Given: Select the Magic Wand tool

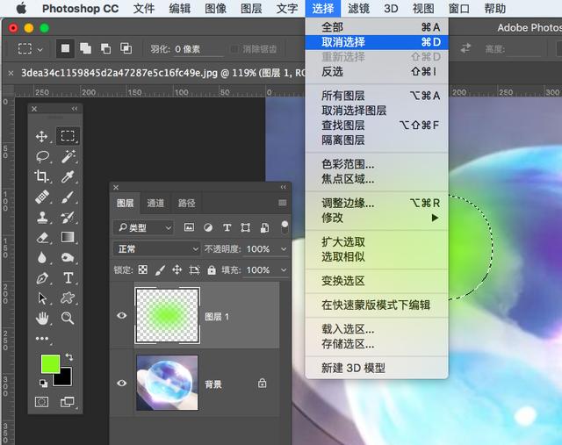Looking at the screenshot, I should point(68,156).
